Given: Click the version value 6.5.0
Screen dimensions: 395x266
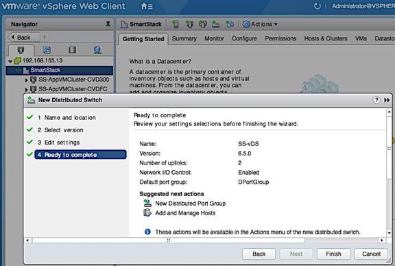Looking at the screenshot, I should coord(245,154).
